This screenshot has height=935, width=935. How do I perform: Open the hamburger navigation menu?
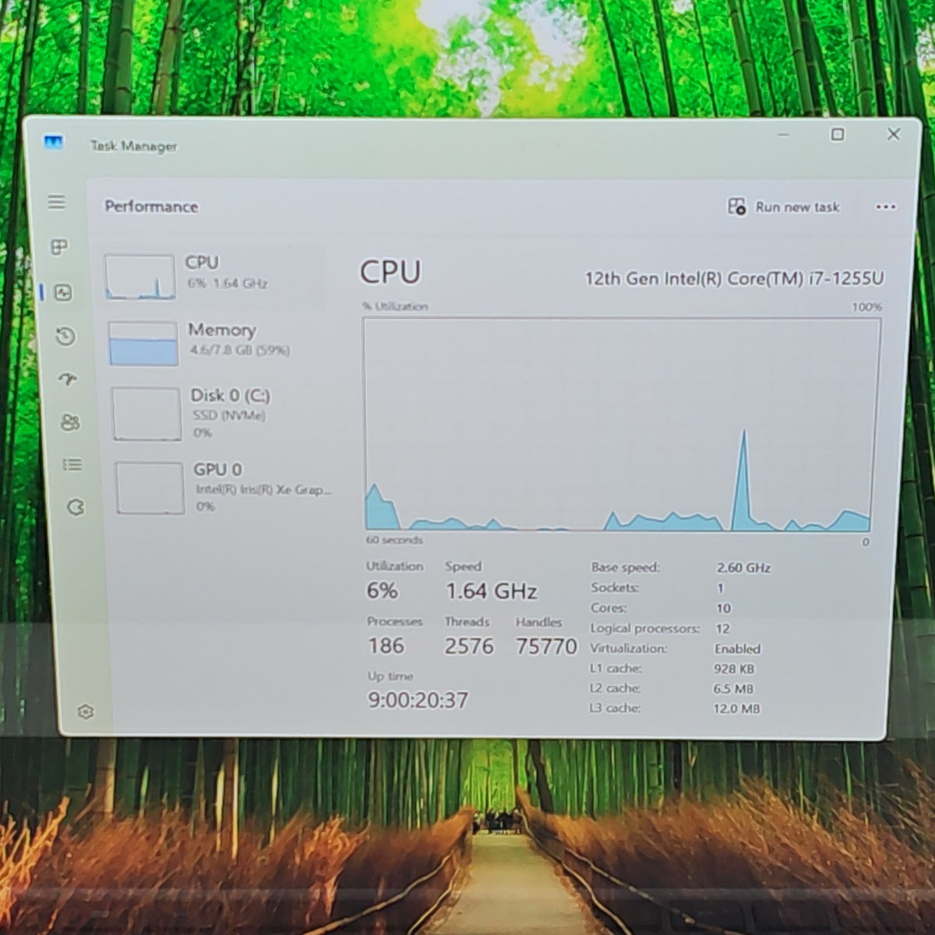click(x=56, y=203)
